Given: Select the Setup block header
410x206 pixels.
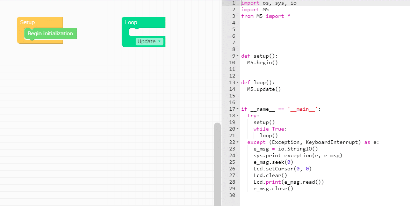Looking at the screenshot, I should click(x=40, y=22).
